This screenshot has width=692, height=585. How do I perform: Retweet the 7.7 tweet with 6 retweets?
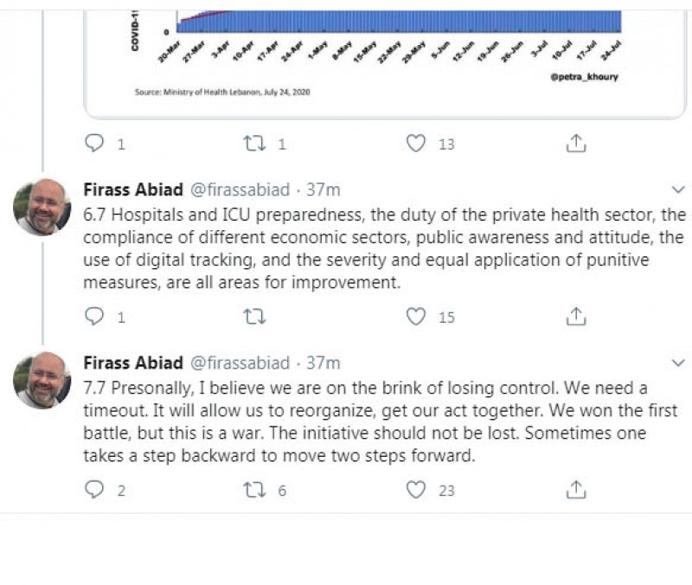tap(255, 490)
